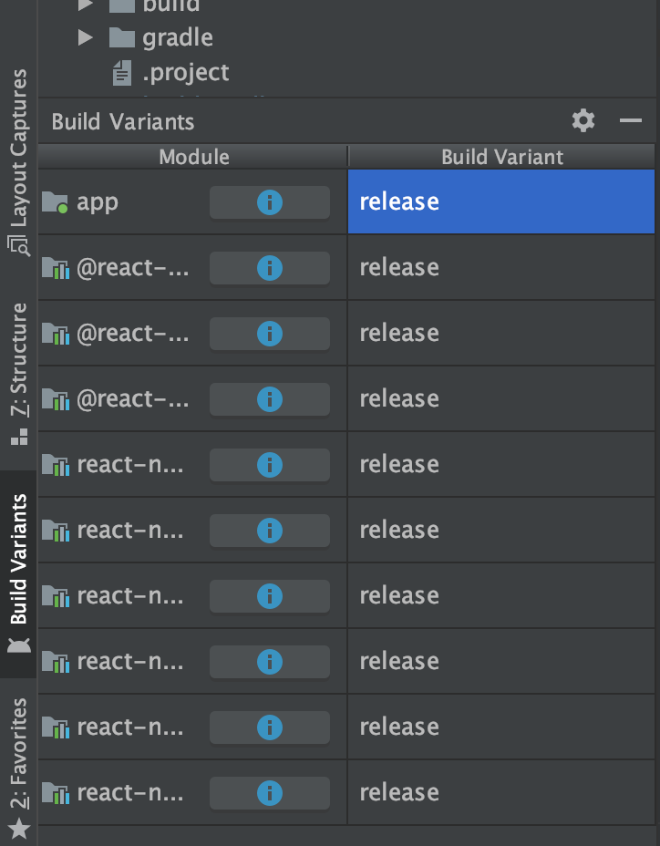Click info icon in last react-n module row
The image size is (660, 846).
[x=269, y=793]
